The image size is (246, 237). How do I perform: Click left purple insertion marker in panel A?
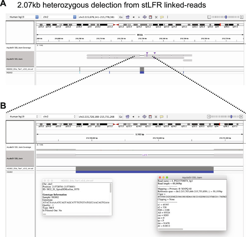pos(147,53)
